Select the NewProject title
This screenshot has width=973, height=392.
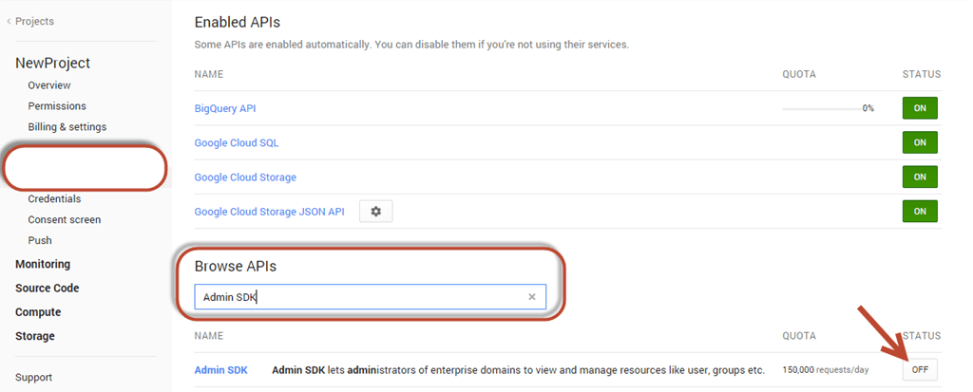53,63
